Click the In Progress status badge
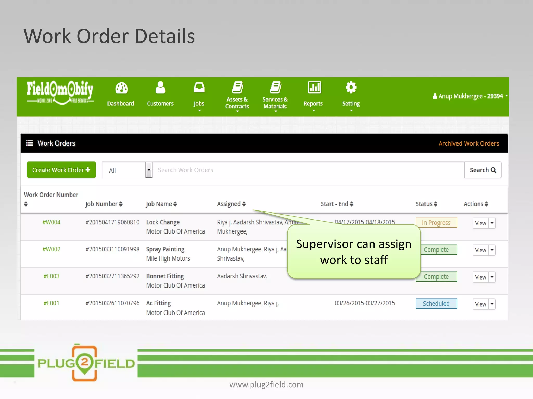533x399 pixels. click(x=436, y=223)
